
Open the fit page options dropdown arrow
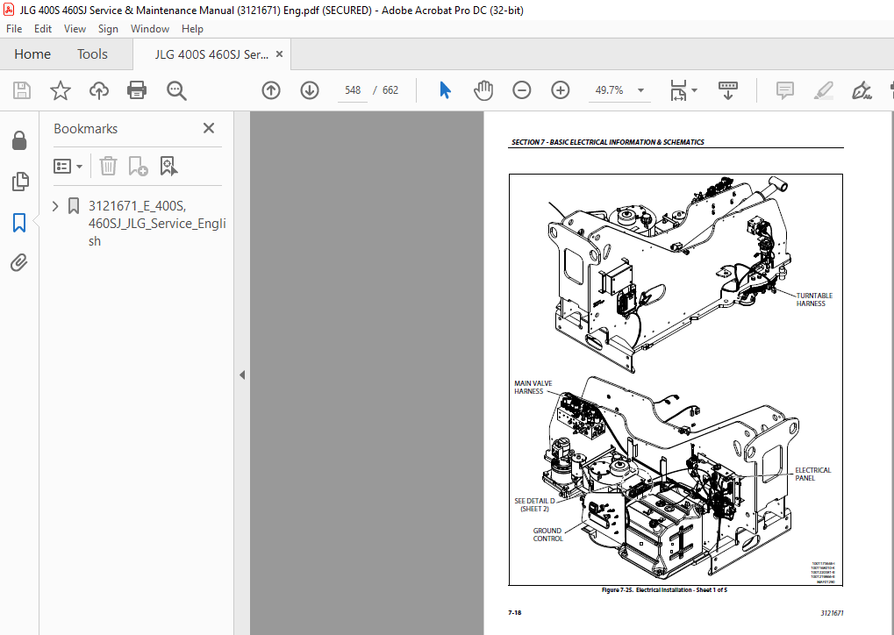(x=695, y=90)
